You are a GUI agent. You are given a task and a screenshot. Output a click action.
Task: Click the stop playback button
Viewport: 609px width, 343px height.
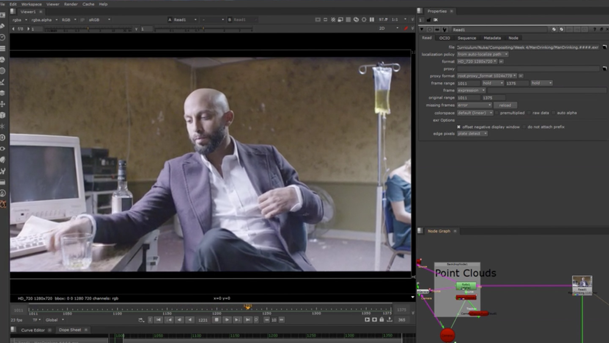pos(217,320)
